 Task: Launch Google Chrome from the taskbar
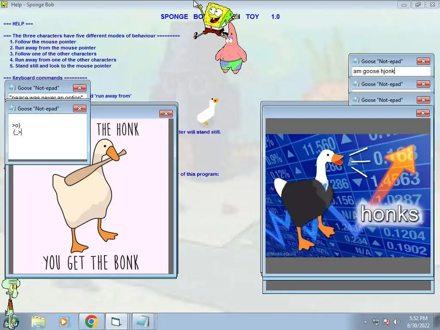pos(91,321)
